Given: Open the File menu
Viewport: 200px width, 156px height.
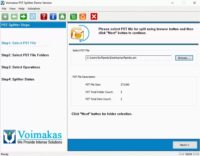Looking at the screenshot, I should [4, 9].
